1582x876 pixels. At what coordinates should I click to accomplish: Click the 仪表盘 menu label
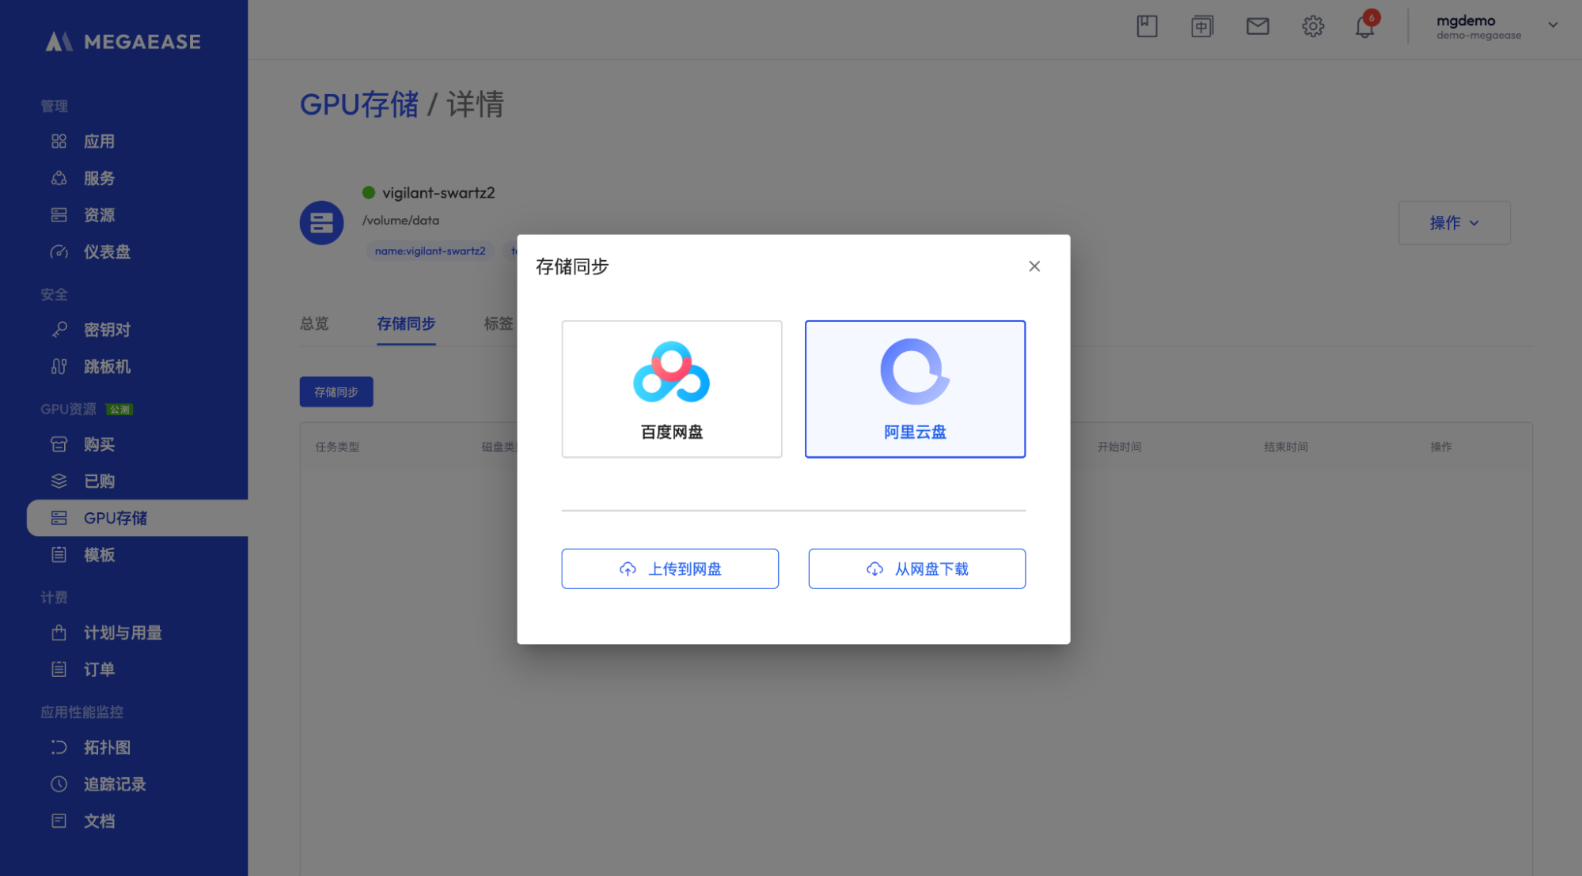click(108, 252)
